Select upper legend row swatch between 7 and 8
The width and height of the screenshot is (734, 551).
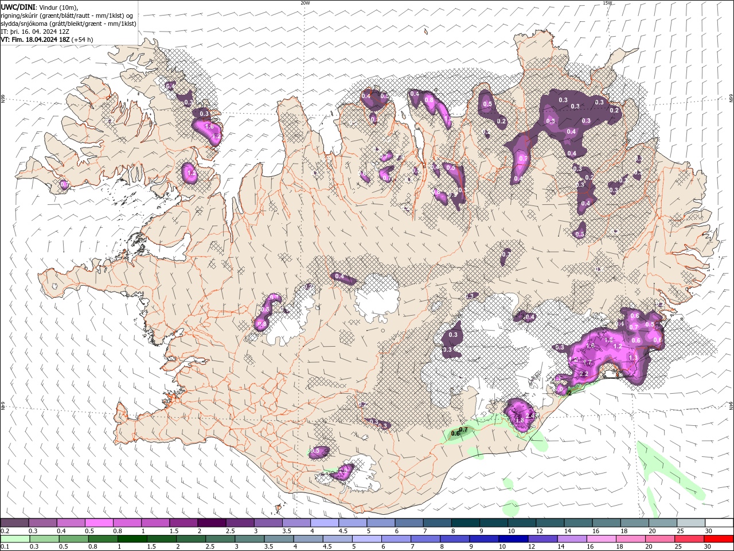point(437,523)
